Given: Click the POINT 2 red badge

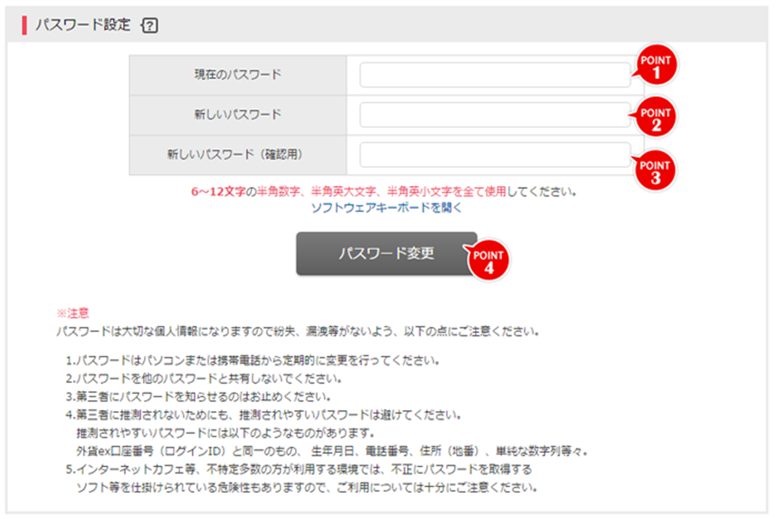Looking at the screenshot, I should pyautogui.click(x=657, y=115).
